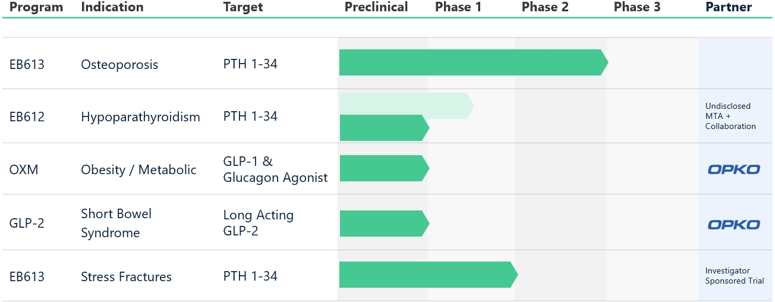Click the GLP-1 & Glucagon Agonist target
Image resolution: width=775 pixels, height=302 pixels.
point(275,169)
